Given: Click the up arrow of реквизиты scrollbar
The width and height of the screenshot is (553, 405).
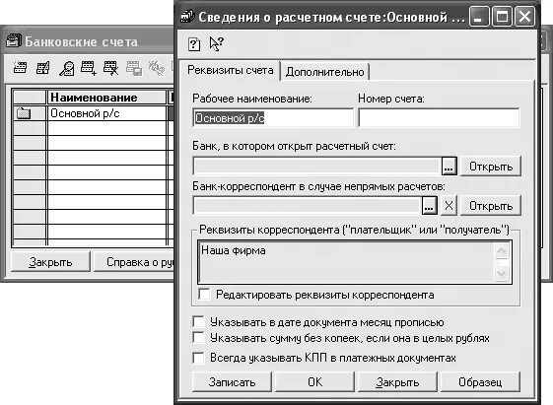Looking at the screenshot, I should point(501,251).
